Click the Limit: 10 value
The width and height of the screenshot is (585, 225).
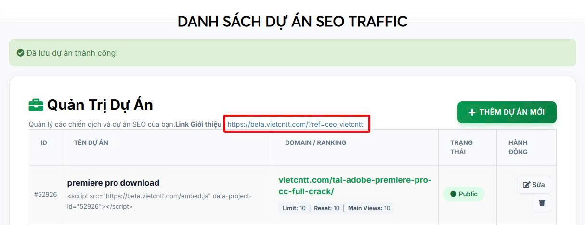293,208
